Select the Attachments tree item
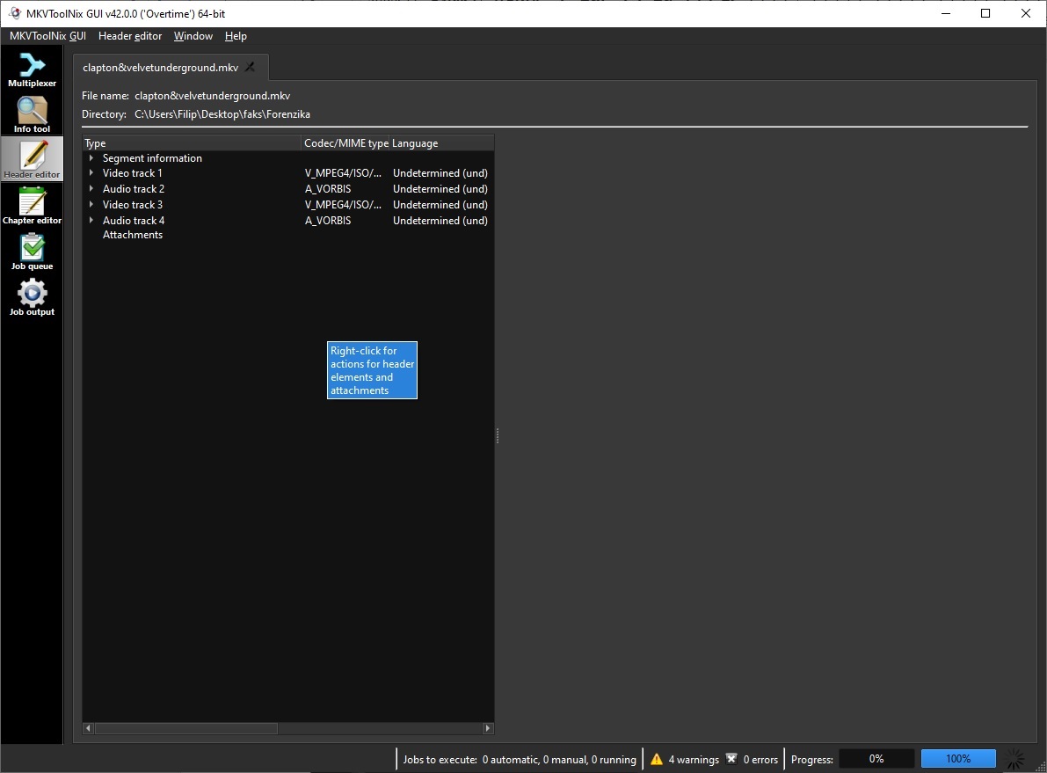 [133, 235]
